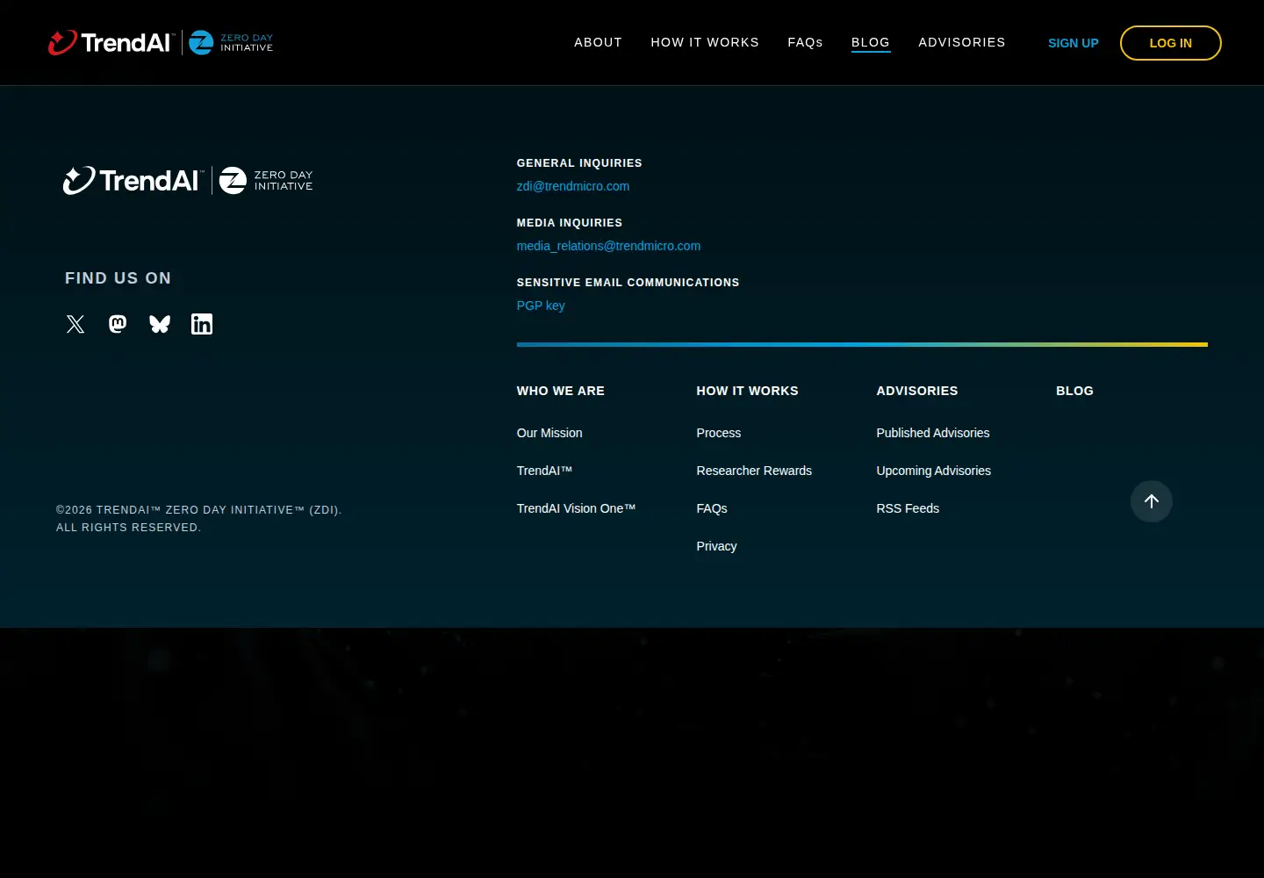Screen dimensions: 1264x878
Task: Click the FIND US ON heading text
Action: pyautogui.click(x=118, y=278)
